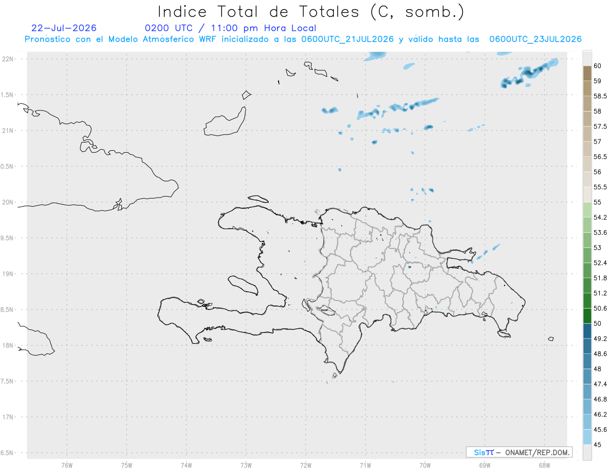Click the date label "22-Jul-2026"

point(64,28)
